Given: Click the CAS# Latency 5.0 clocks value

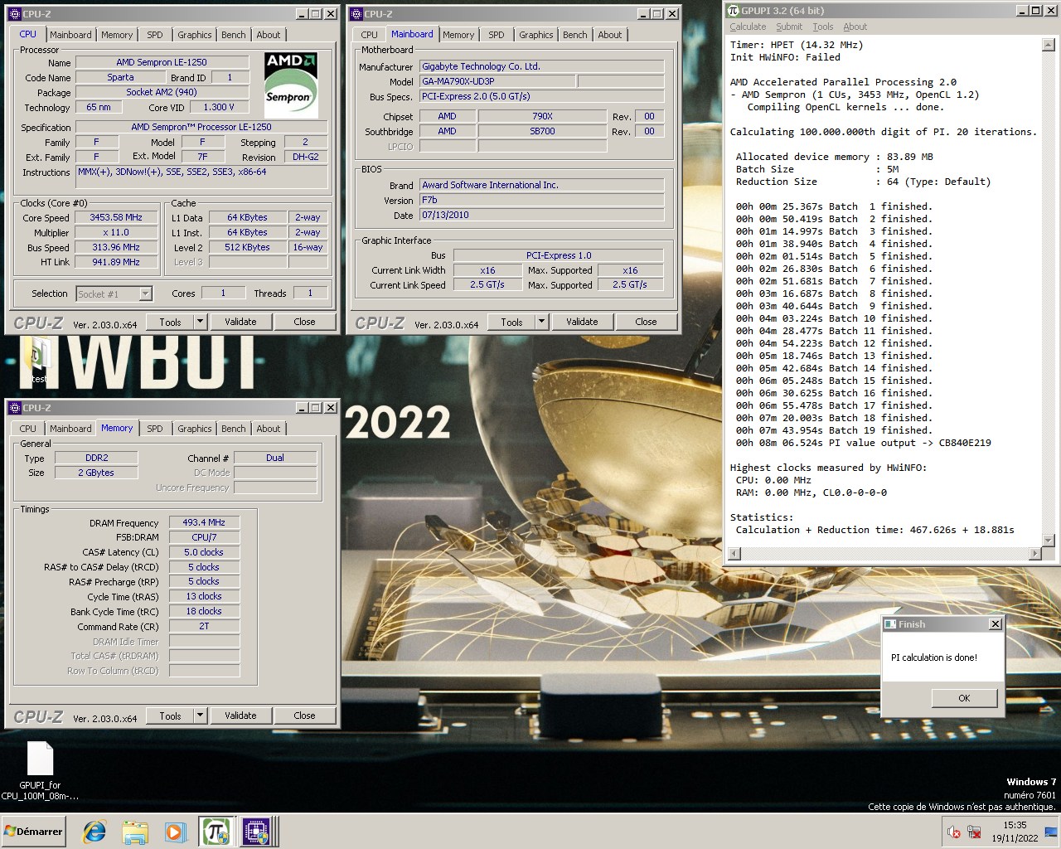Looking at the screenshot, I should (x=204, y=552).
